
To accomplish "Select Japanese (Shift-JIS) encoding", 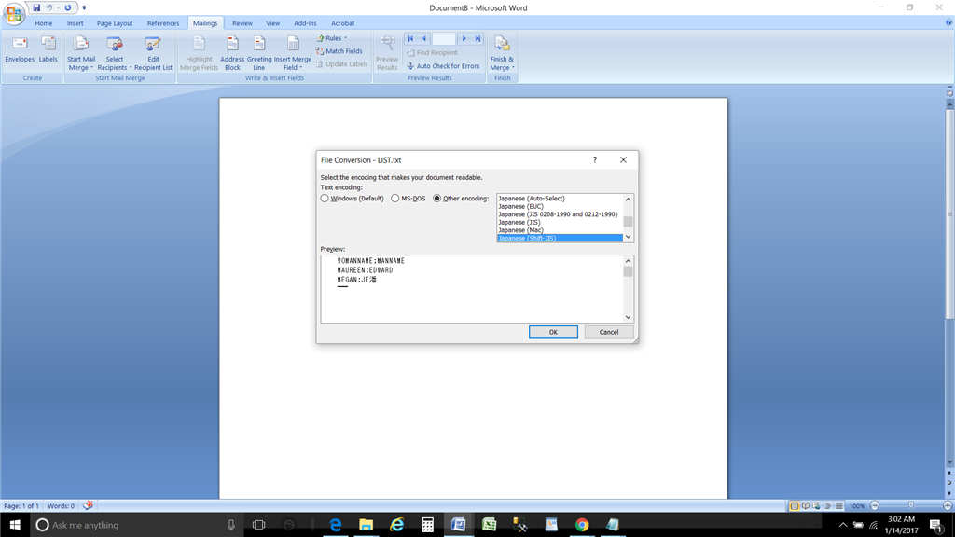I will tap(560, 238).
